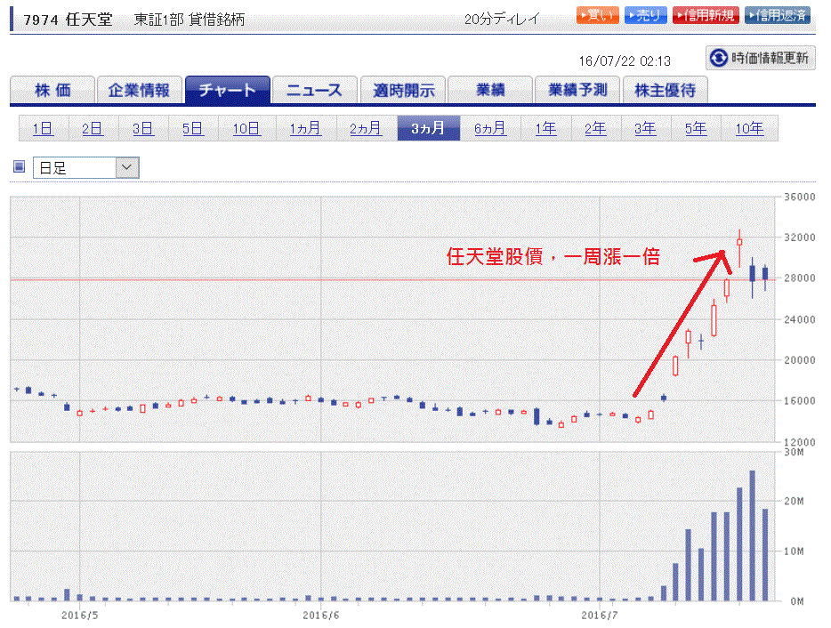Click the 2016/5 date label on axis
The height and width of the screenshot is (628, 831).
click(x=79, y=616)
